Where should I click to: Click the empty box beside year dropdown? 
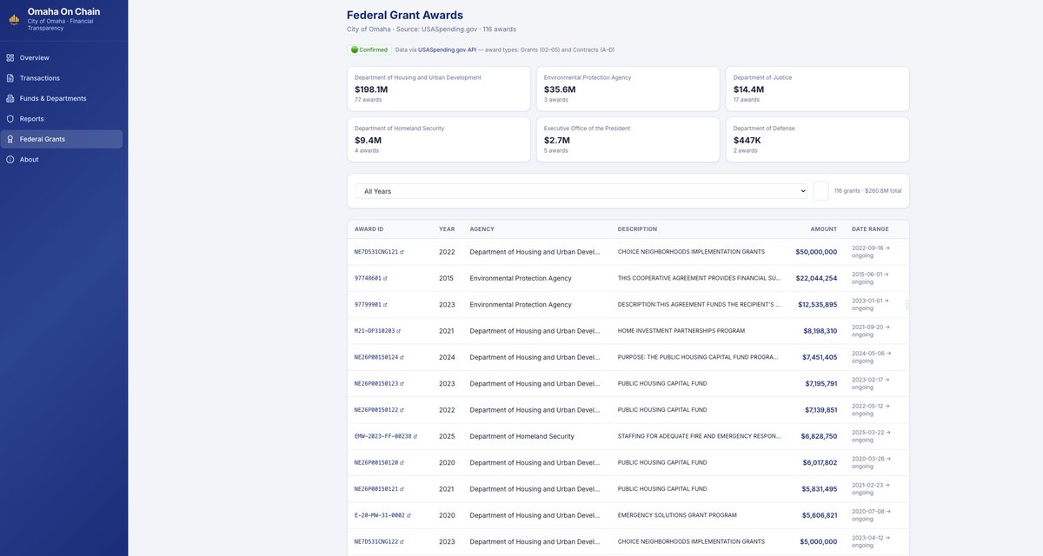click(820, 191)
